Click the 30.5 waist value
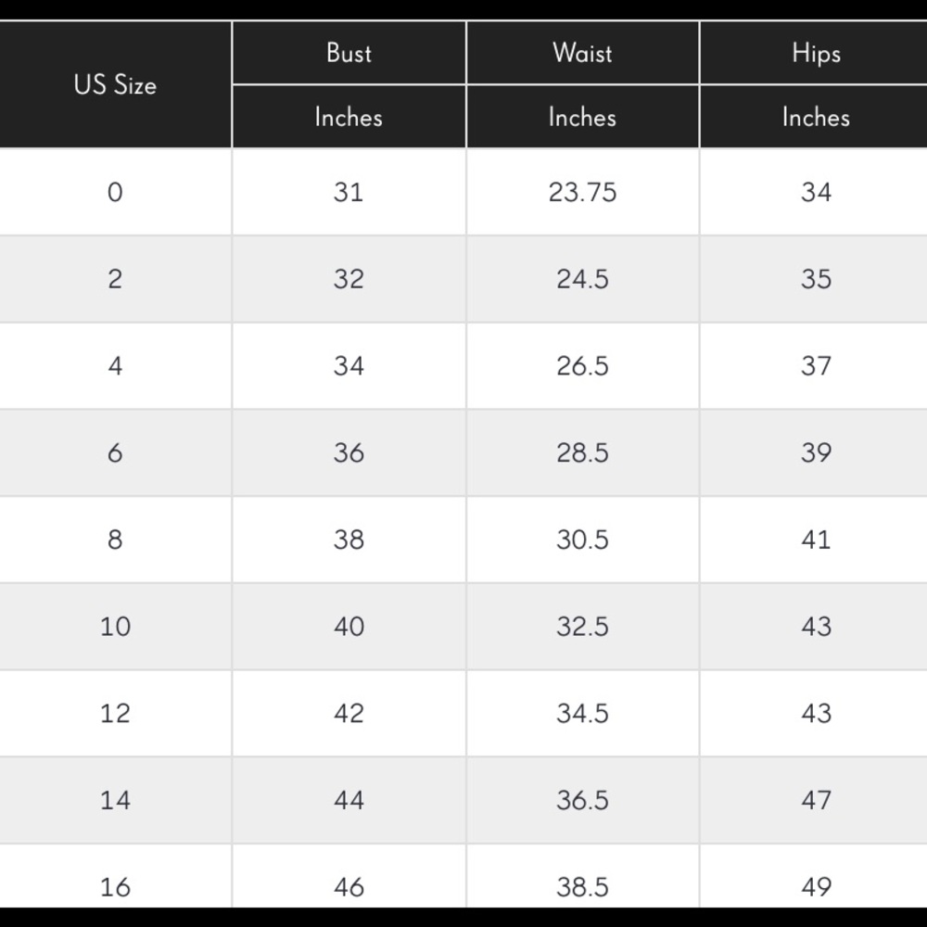Image resolution: width=927 pixels, height=927 pixels. pyautogui.click(x=582, y=540)
